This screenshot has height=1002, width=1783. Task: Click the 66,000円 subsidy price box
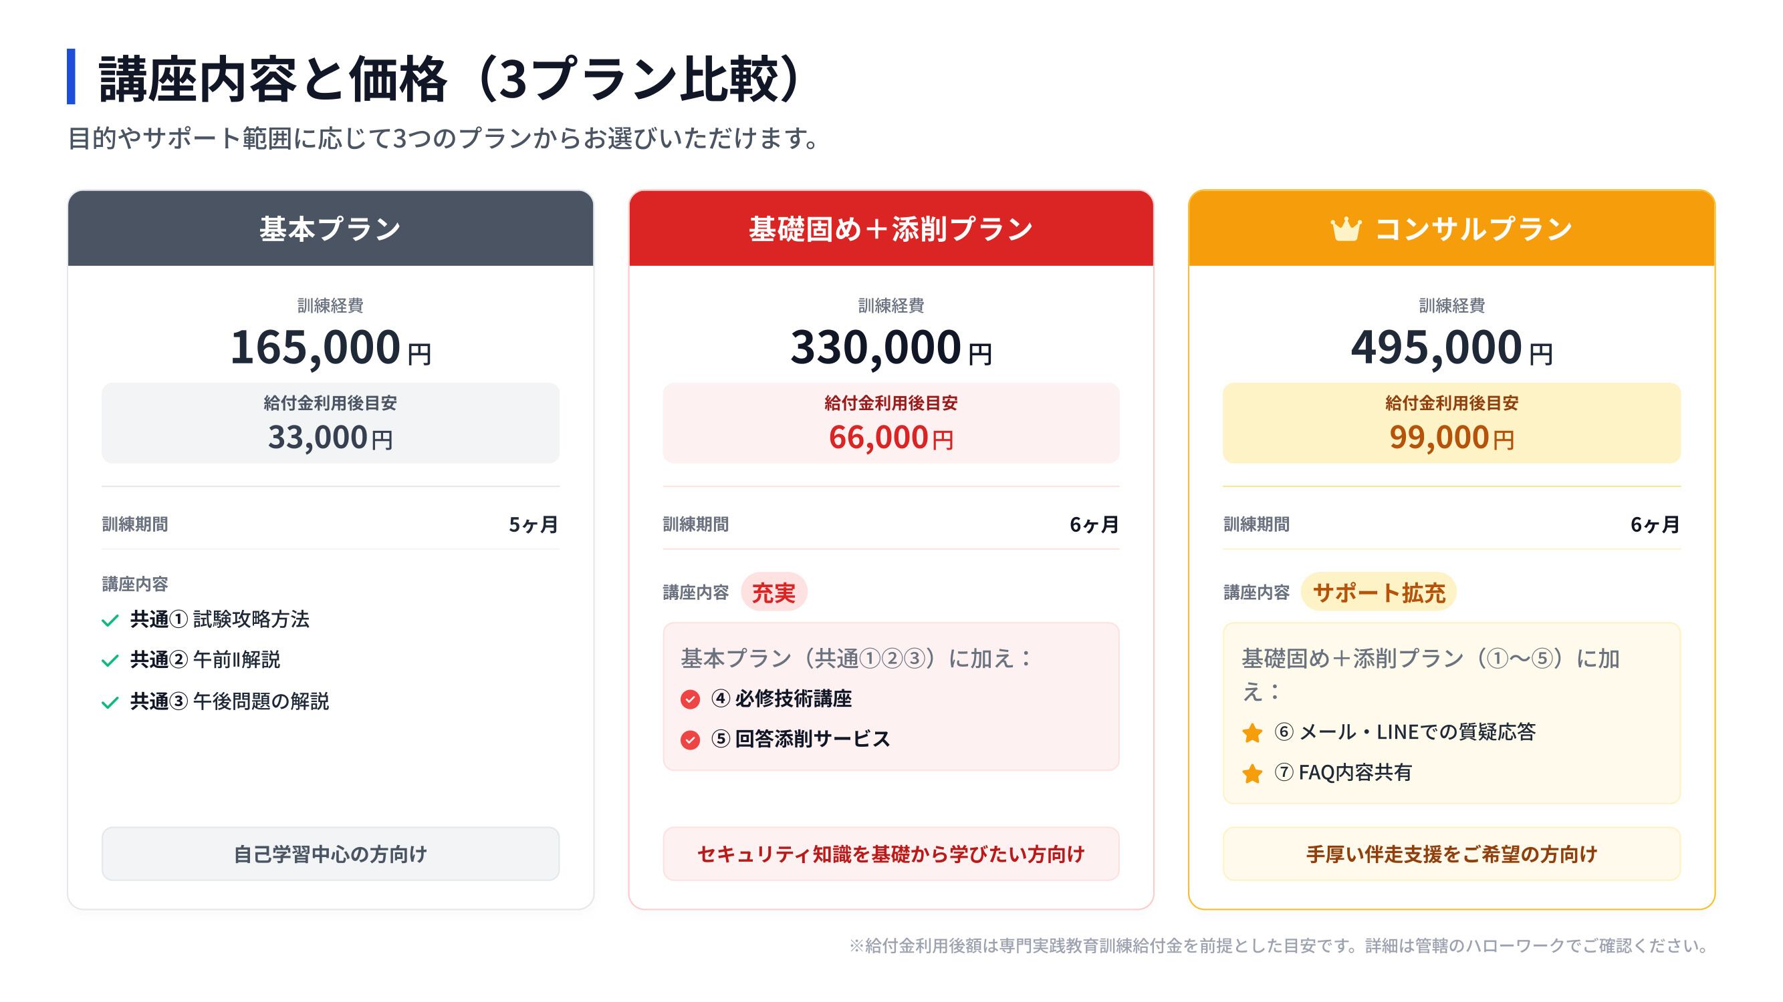click(x=890, y=424)
